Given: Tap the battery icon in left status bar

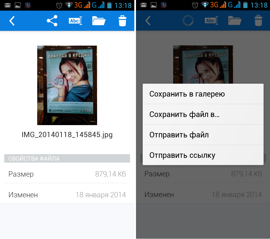Looking at the screenshot, I should tap(109, 5).
